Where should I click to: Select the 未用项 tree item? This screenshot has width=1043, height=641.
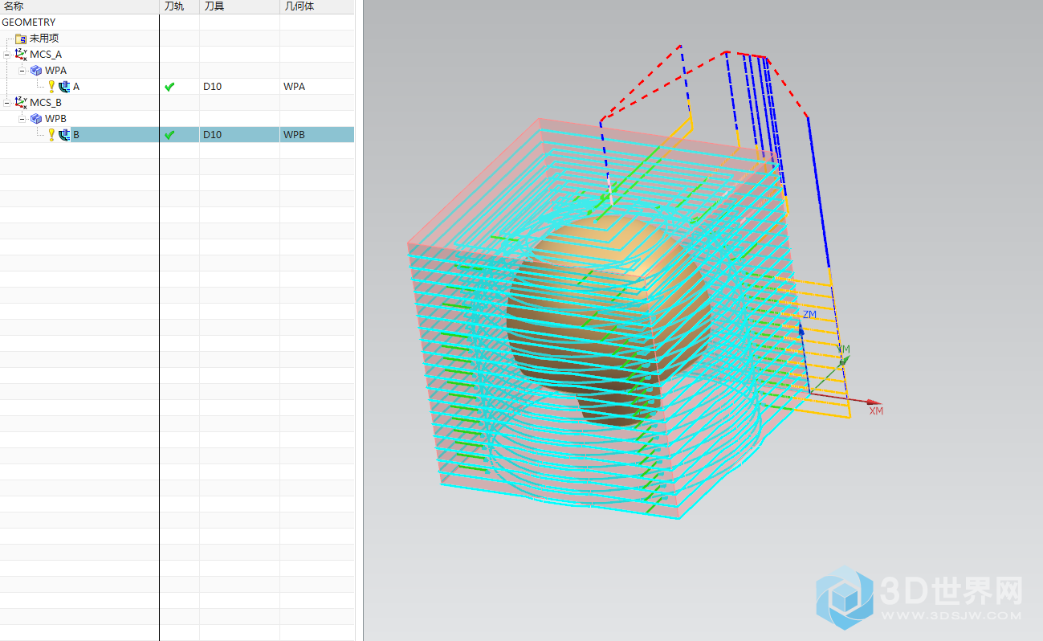(x=44, y=39)
